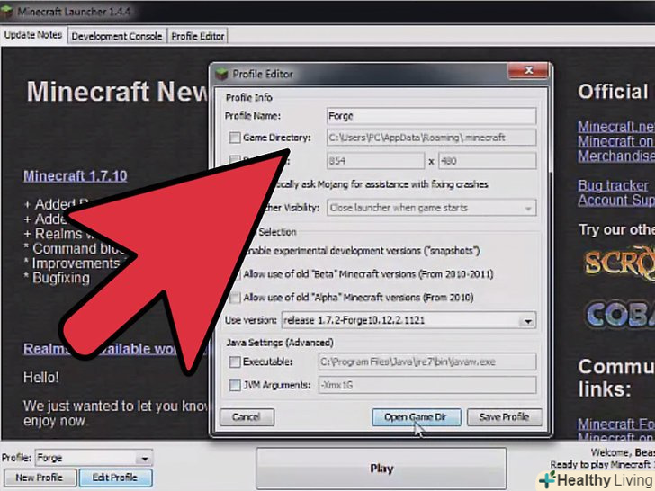Click the Minecraft Launcher title bar grass block icon
This screenshot has width=655, height=491.
click(6, 12)
